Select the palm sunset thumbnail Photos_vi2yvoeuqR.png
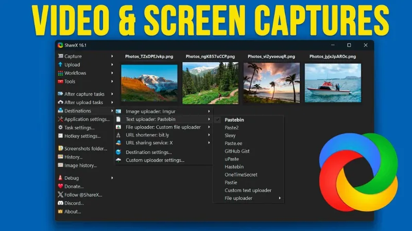 tap(271, 83)
